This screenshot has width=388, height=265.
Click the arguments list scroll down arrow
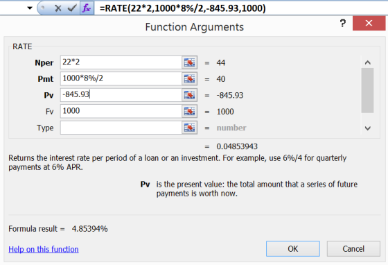tap(368, 128)
